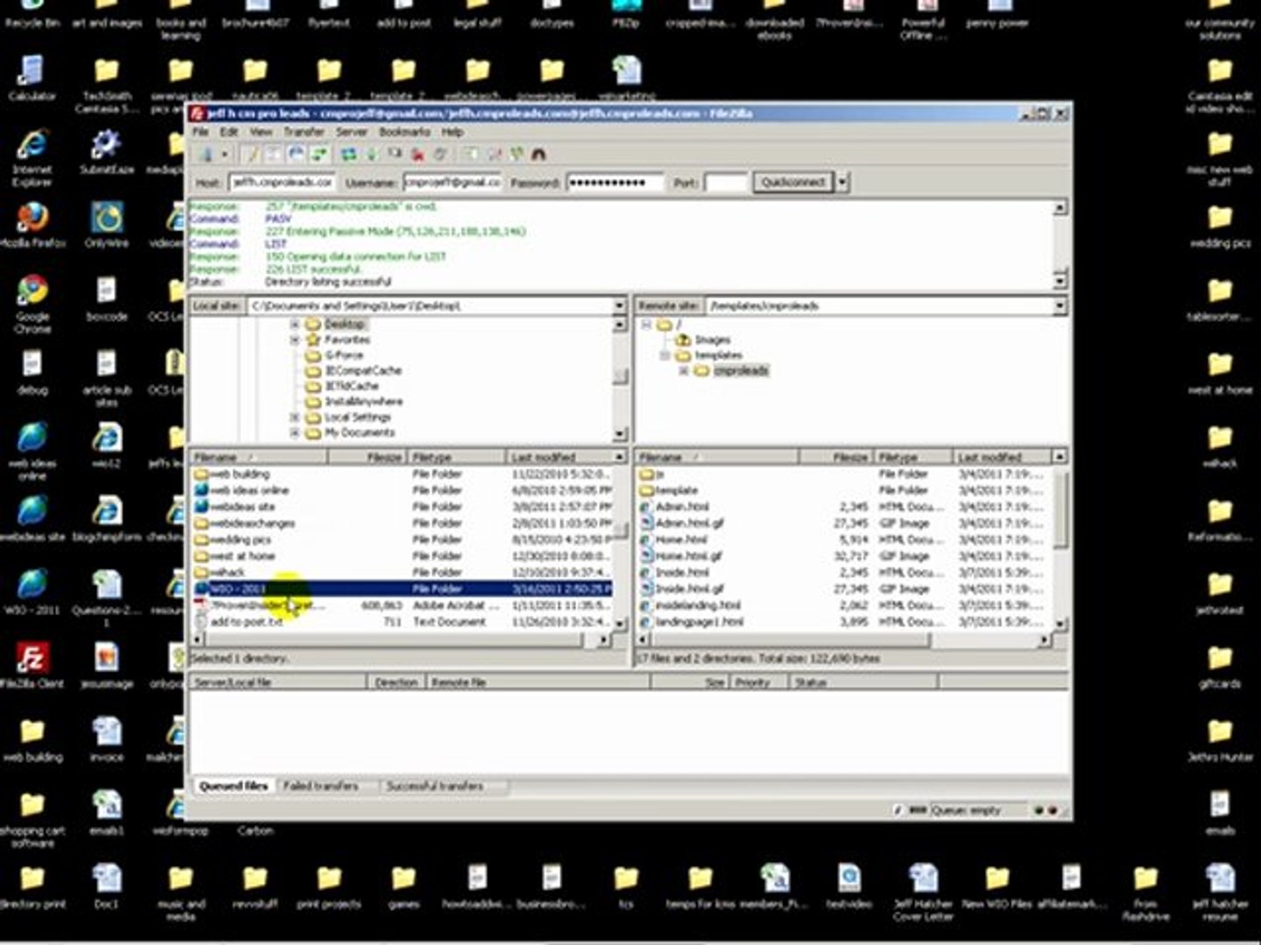Viewport: 1261px width, 945px height.
Task: Focus the Port input field
Action: coord(725,182)
